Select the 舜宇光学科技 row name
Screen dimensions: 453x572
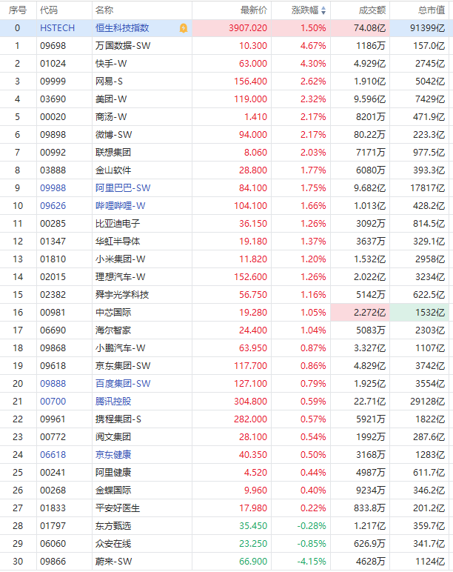pos(122,294)
